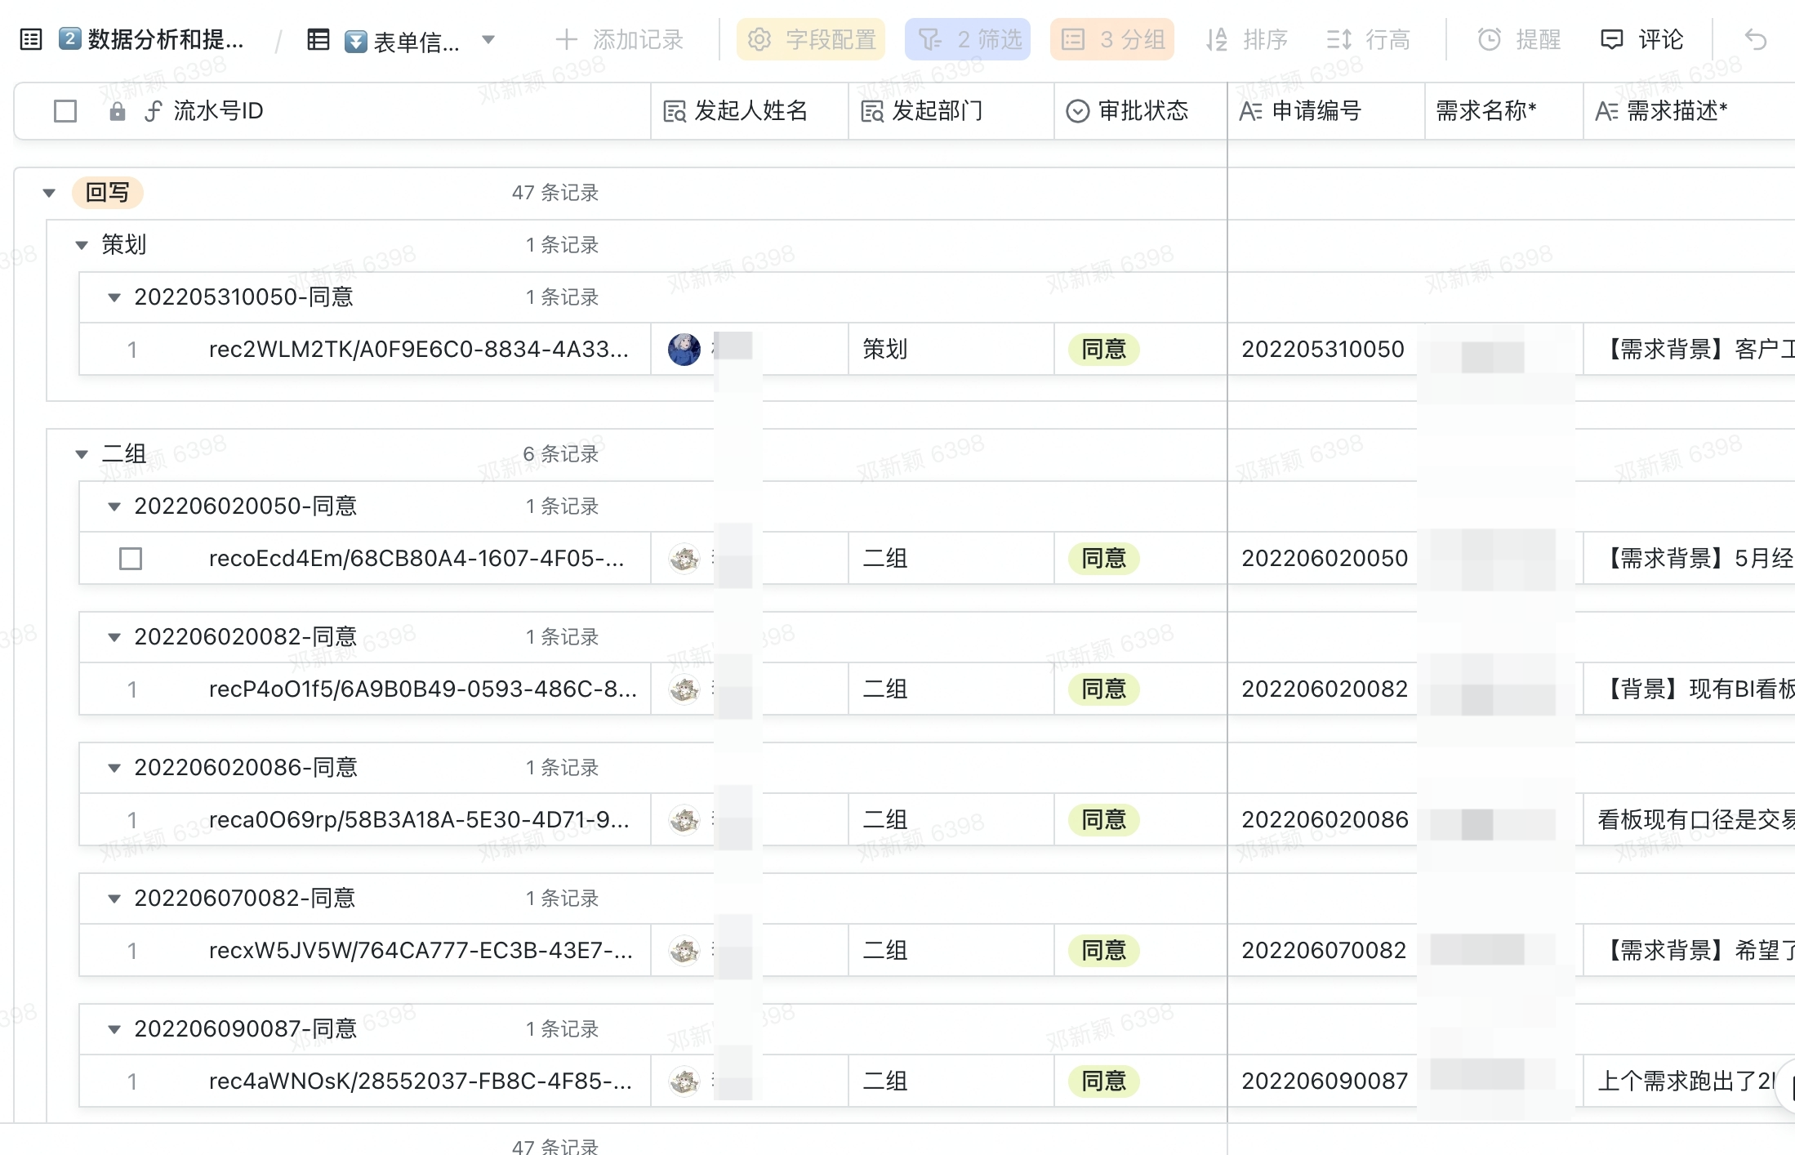Click the lookup icon of 发起部门 column

point(872,111)
